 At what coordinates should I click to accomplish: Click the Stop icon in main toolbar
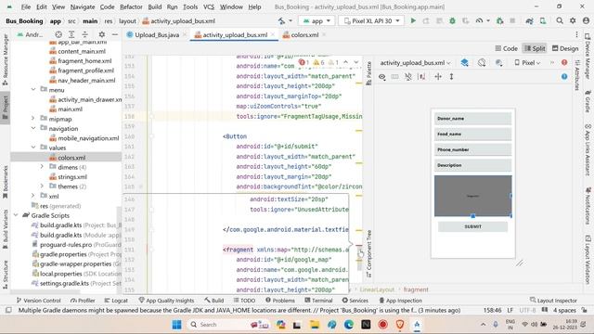tap(512, 20)
